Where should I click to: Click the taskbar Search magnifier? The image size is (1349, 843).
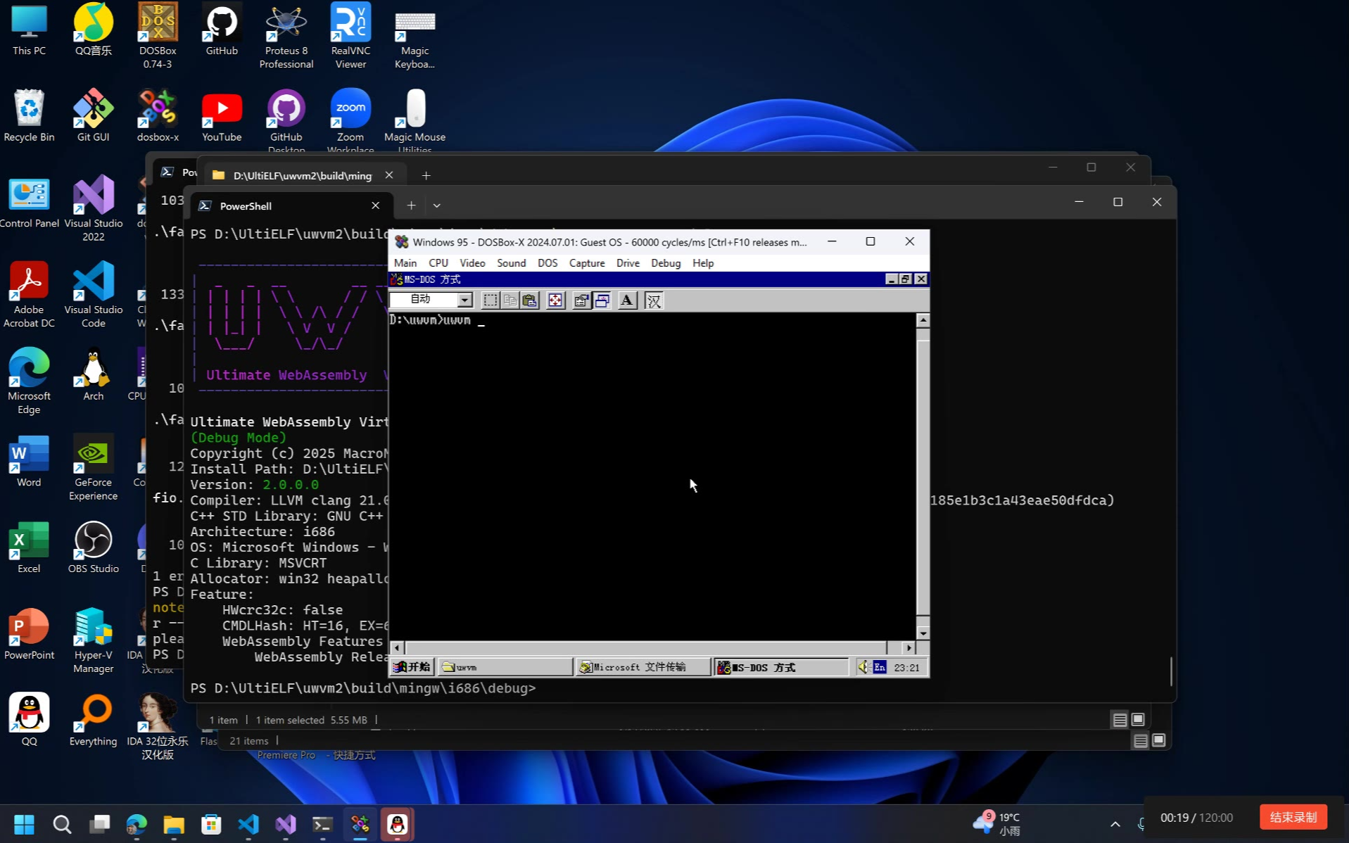[x=62, y=824]
